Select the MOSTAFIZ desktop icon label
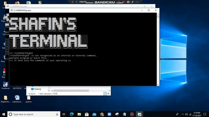The height and width of the screenshot is (117, 209). (x=17, y=88)
